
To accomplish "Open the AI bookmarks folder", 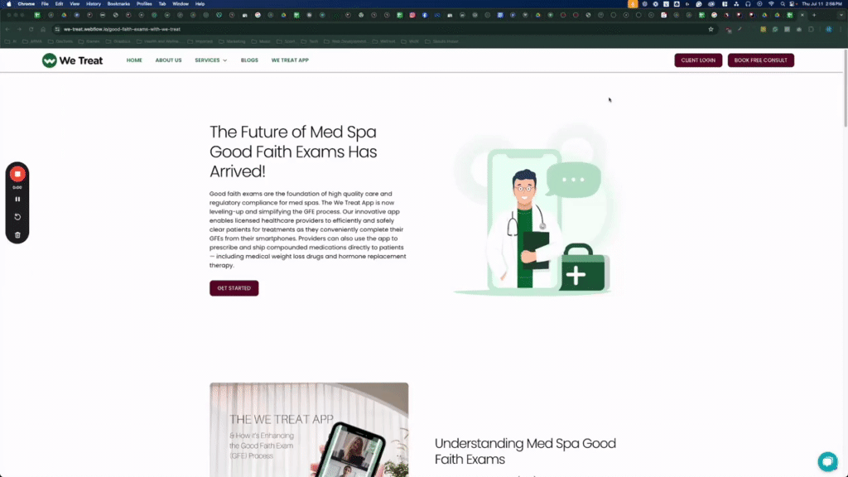I will click(x=11, y=41).
